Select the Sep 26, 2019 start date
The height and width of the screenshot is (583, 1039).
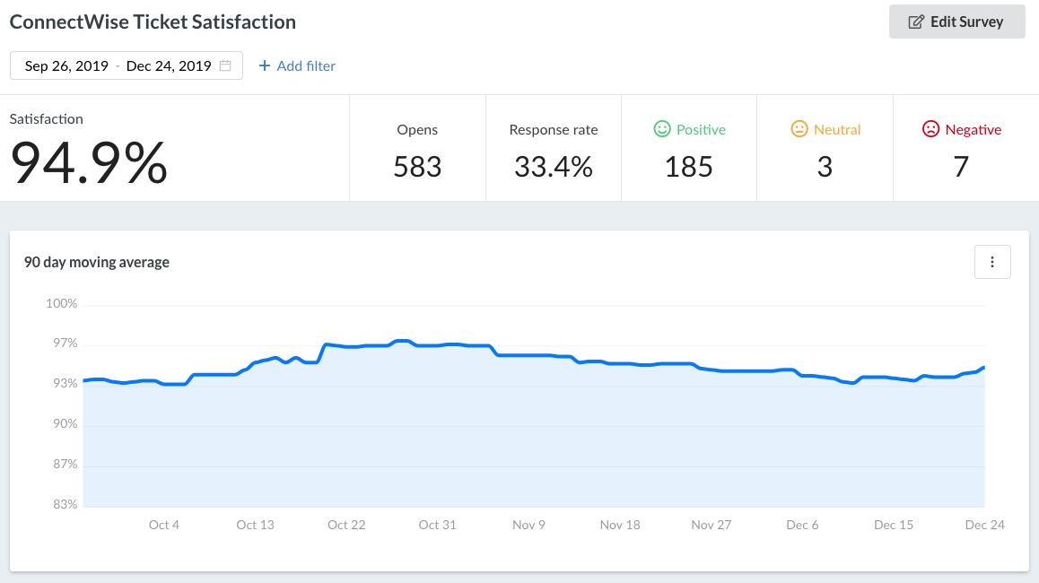(66, 65)
